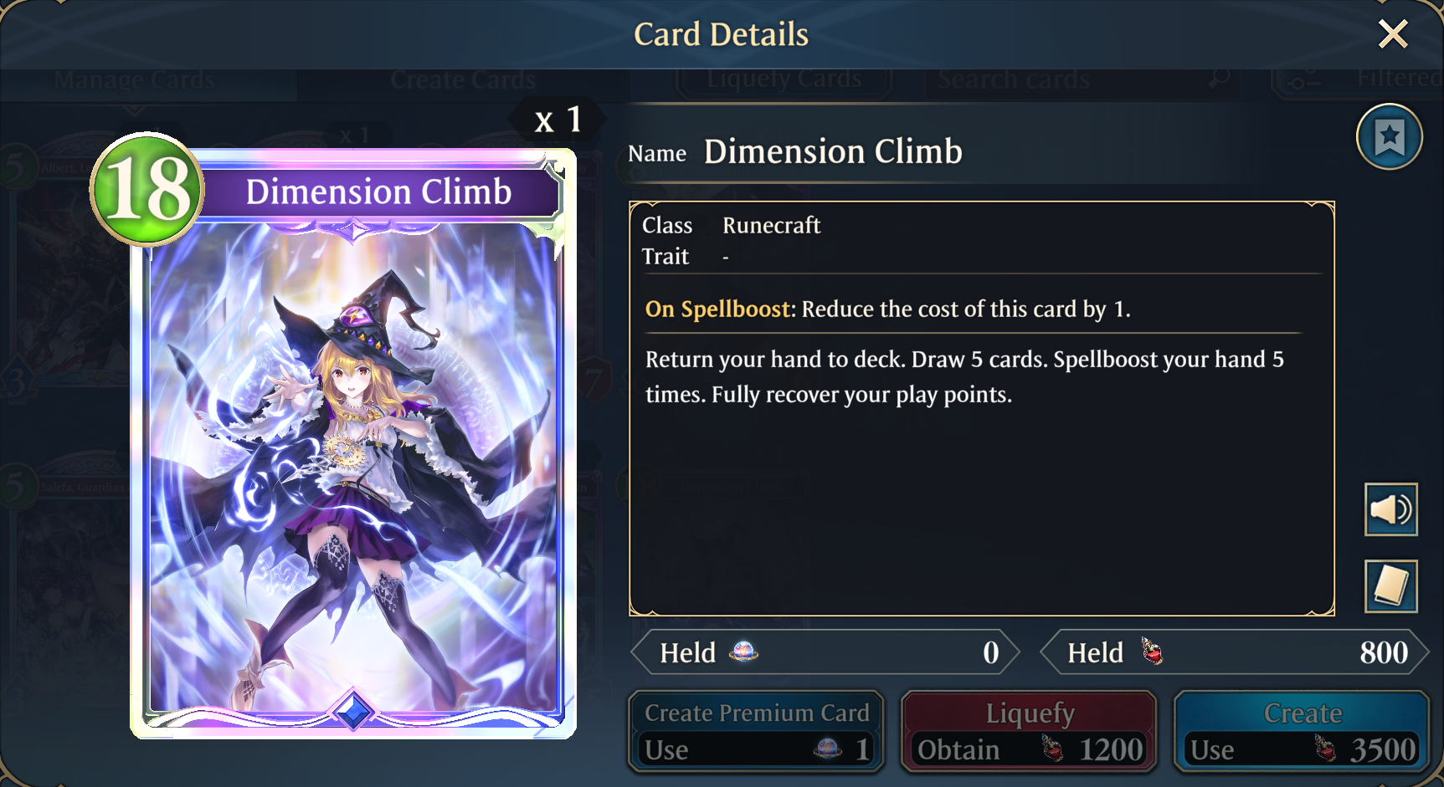Tap the blue rarity gem on card
The image size is (1444, 787).
[x=352, y=711]
